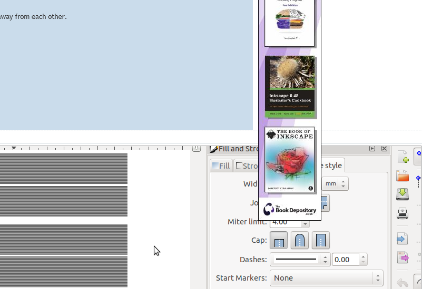422x289 pixels.
Task: Click the Undo arrow icon
Action: click(x=403, y=283)
